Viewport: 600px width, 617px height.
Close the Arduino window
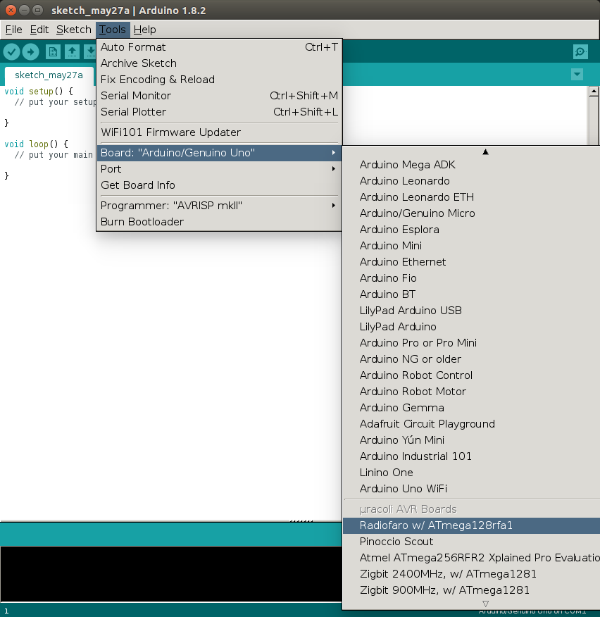(x=11, y=10)
